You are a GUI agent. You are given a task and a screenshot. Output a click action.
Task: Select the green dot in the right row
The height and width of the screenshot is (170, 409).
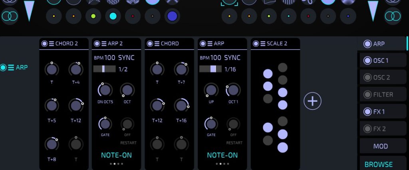[268, 16]
